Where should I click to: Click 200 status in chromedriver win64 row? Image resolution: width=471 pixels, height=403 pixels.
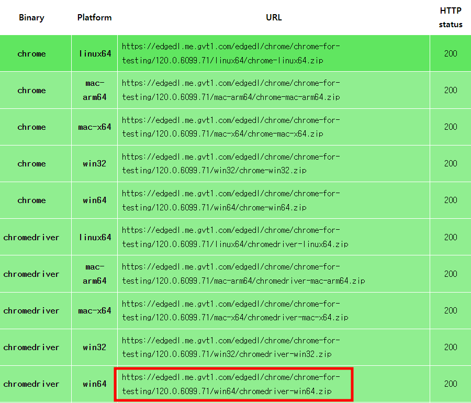[451, 384]
